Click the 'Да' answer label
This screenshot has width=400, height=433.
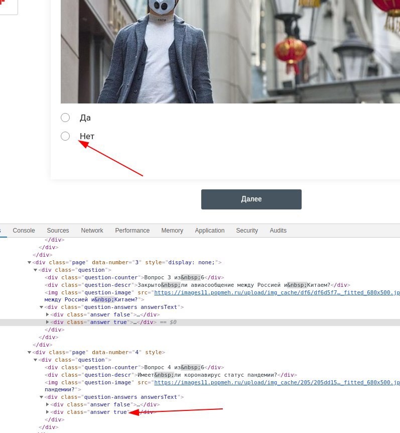tap(85, 118)
